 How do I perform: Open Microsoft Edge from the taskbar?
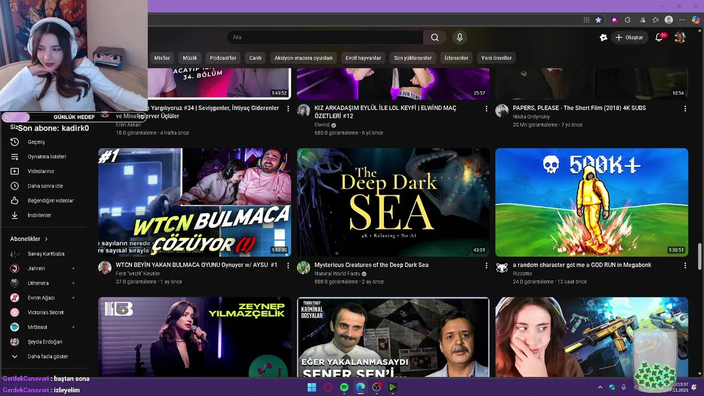[360, 387]
